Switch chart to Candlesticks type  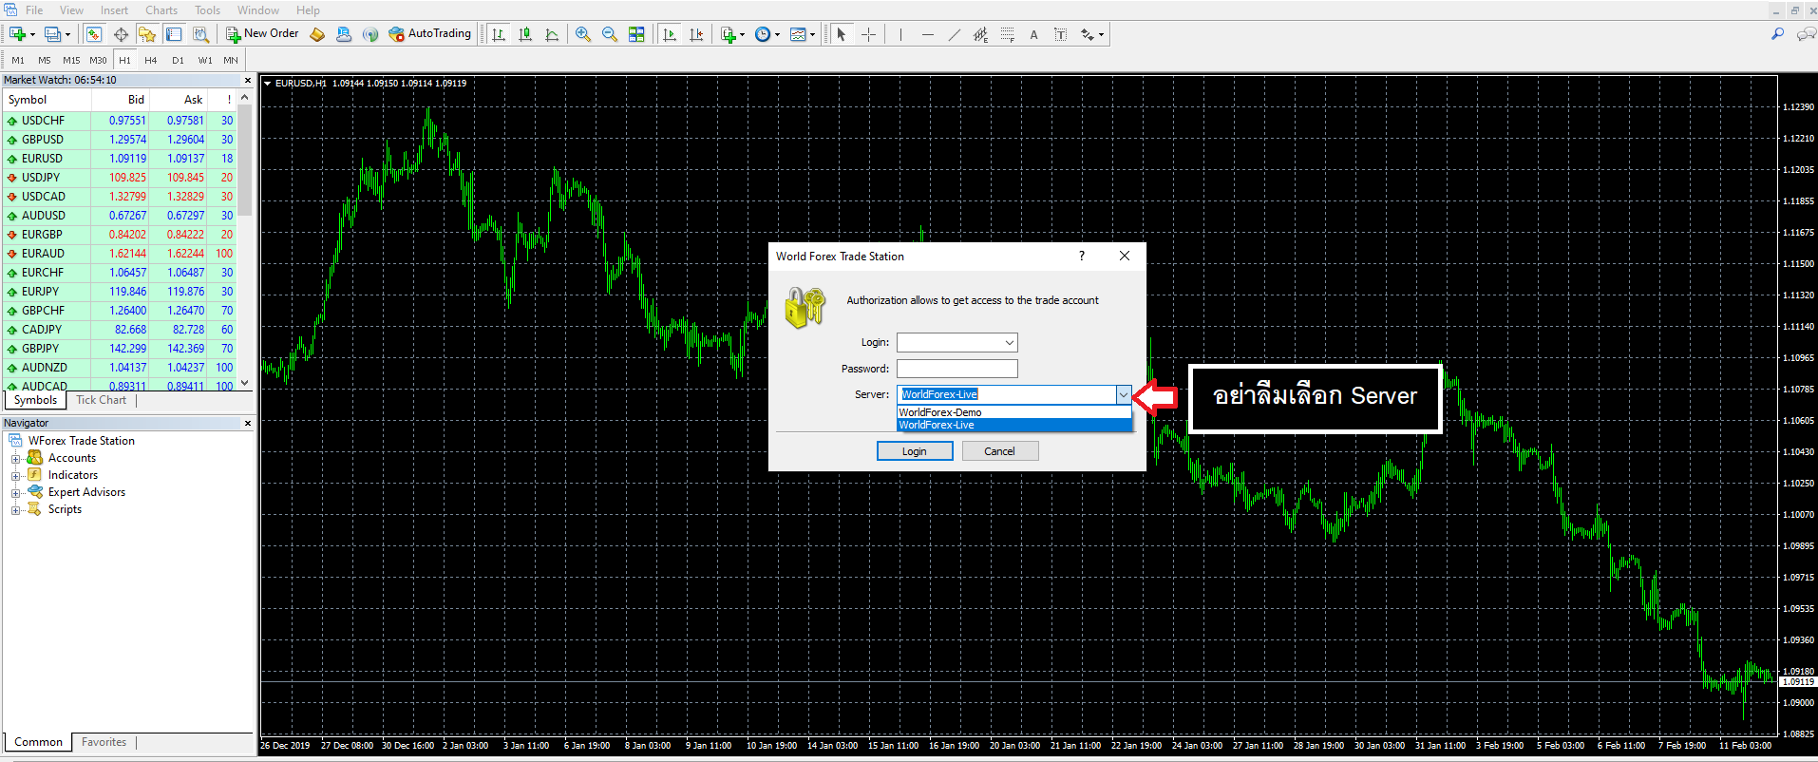pos(525,34)
